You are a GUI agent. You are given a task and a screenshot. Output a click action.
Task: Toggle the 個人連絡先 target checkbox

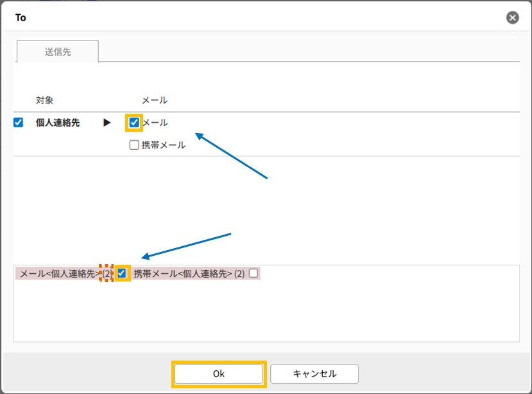(x=19, y=122)
